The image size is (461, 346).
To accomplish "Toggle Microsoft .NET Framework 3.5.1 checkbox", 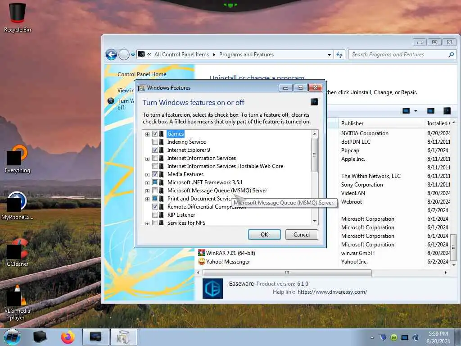I will 155,182.
